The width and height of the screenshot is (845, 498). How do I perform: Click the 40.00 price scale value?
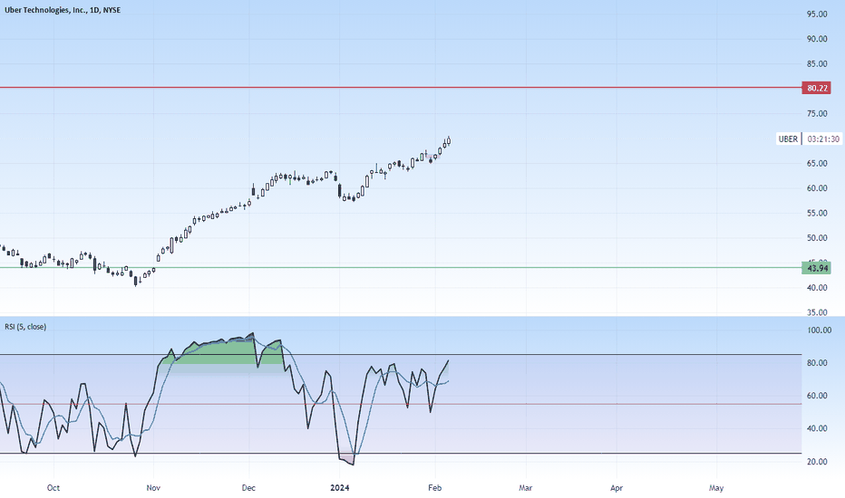tap(817, 288)
